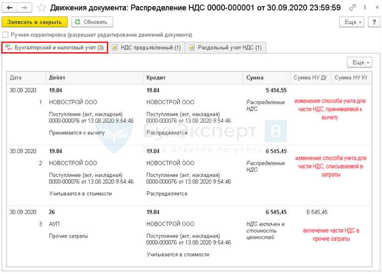Refresh with the Обновить button
Screen dimensions: 382x274
click(92, 22)
